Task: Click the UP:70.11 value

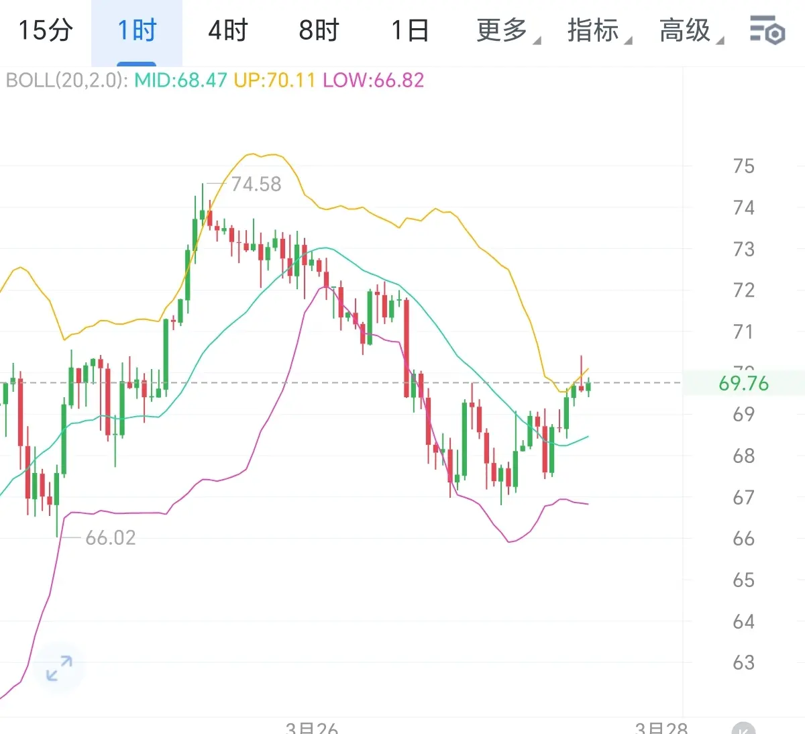Action: click(274, 81)
